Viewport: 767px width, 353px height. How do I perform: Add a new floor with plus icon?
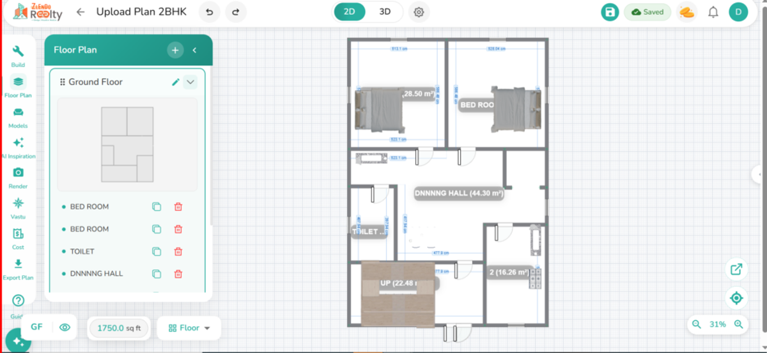tap(174, 50)
